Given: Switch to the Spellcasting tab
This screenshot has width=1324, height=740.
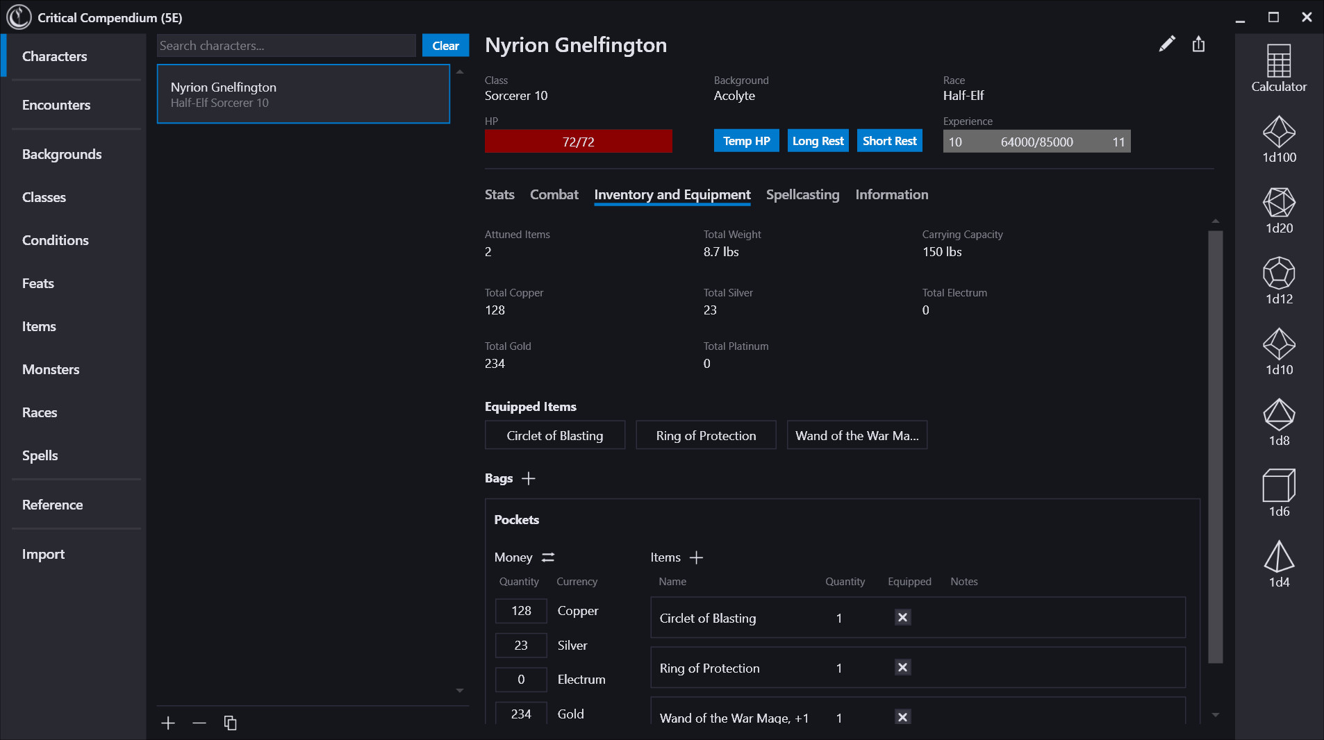Looking at the screenshot, I should tap(802, 195).
